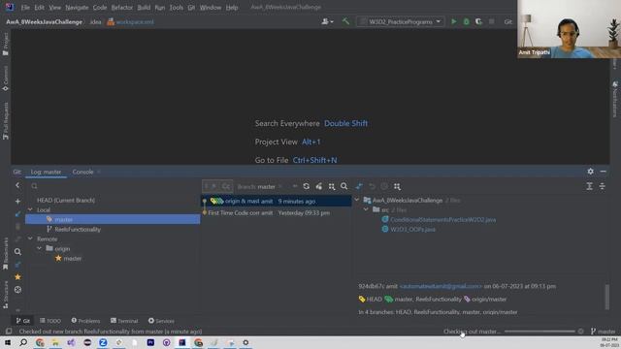Screen dimensions: 621x349
Task: Click the status bar tool windows toggle icon
Action: [9, 332]
